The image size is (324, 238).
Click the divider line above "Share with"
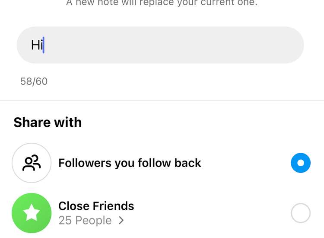tap(162, 100)
